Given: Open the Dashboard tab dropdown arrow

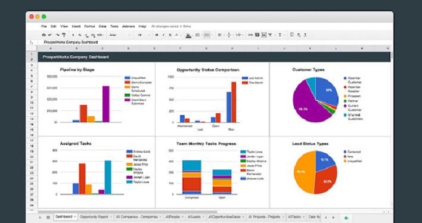Looking at the screenshot, I should tap(75, 217).
